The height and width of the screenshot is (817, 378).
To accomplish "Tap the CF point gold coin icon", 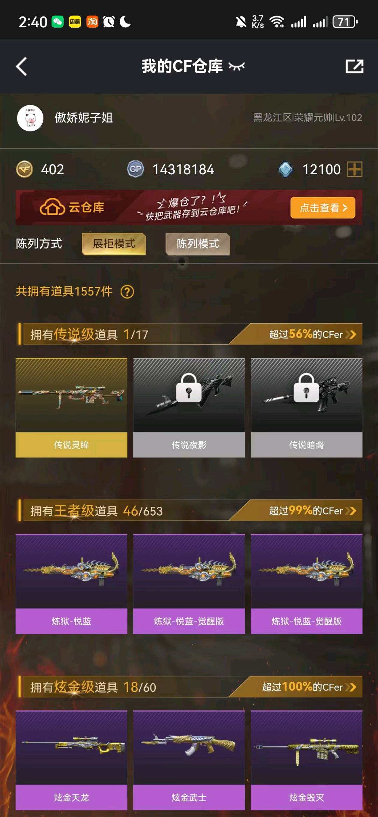I will pyautogui.click(x=24, y=169).
